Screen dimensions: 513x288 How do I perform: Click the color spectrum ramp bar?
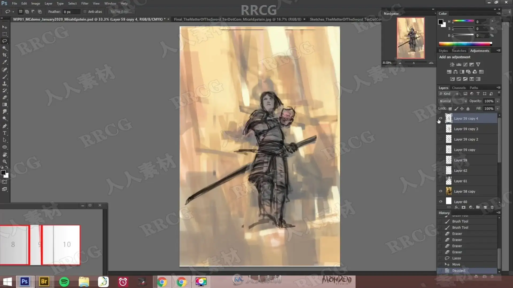click(x=465, y=44)
